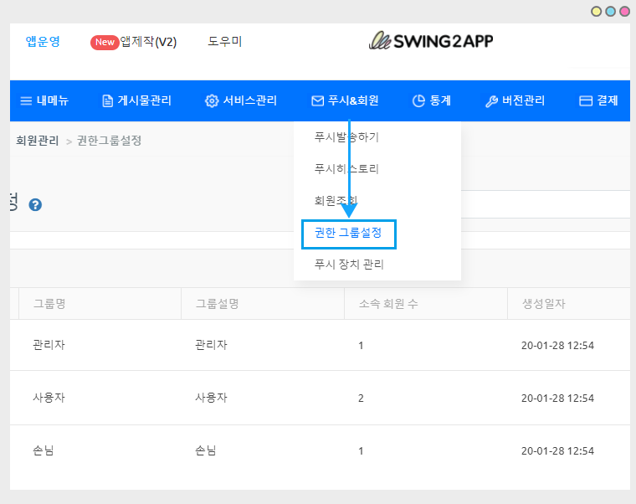Open the 도우미 helper link
This screenshot has height=504, width=636.
(x=225, y=41)
